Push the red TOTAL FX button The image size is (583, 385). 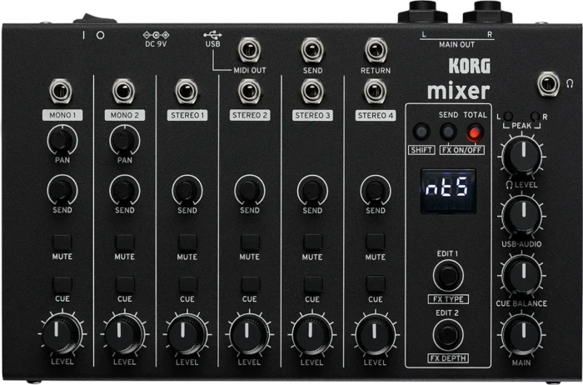475,132
